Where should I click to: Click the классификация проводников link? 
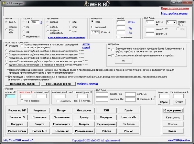click(66, 37)
